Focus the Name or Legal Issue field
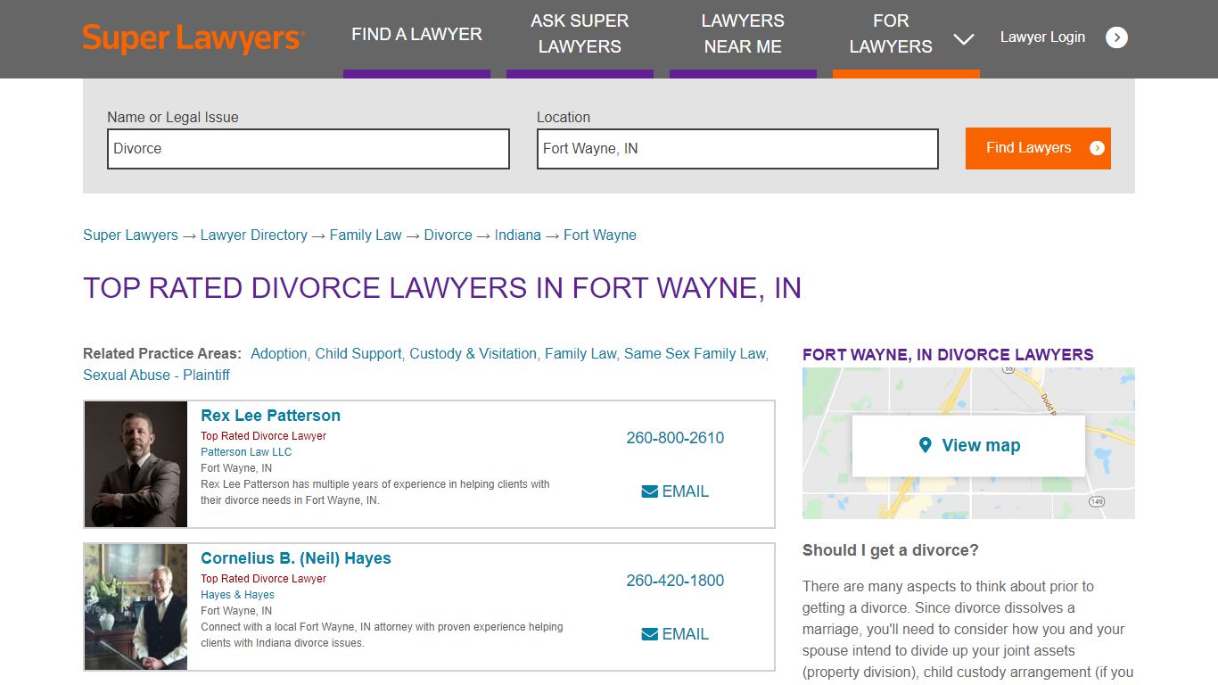 (x=309, y=149)
